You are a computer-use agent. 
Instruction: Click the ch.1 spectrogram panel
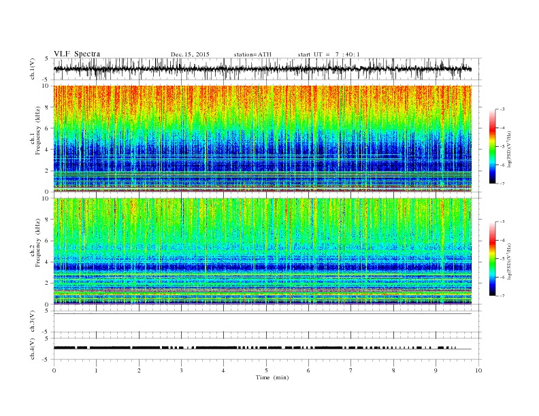tap(263, 139)
